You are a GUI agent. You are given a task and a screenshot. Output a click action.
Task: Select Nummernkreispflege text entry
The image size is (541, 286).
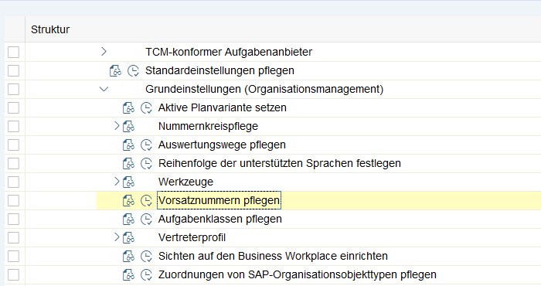[208, 127]
